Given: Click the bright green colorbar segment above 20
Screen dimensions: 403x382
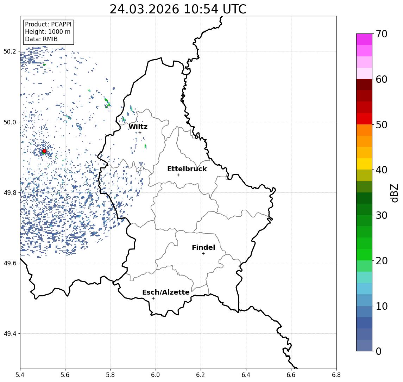Looking at the screenshot, I should pyautogui.click(x=364, y=255).
